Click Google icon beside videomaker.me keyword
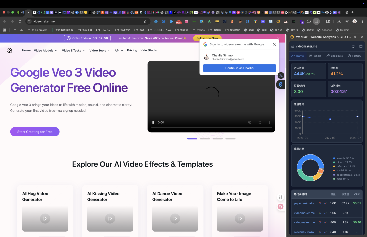 click(320, 213)
